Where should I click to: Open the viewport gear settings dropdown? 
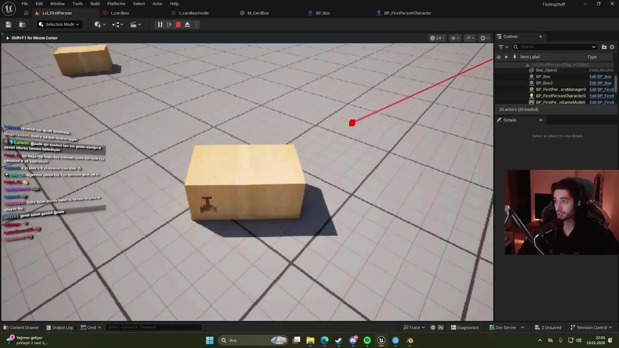484,38
